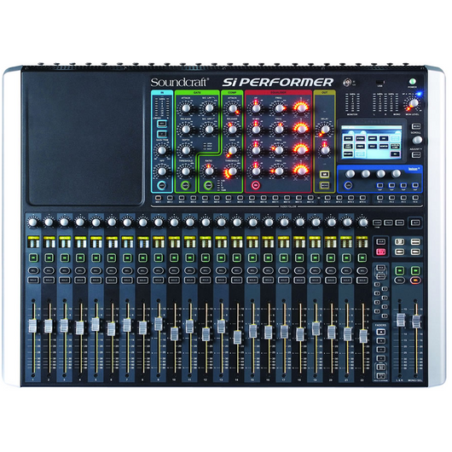
Task: Toggle the L&R master ON button
Action: [x=399, y=270]
